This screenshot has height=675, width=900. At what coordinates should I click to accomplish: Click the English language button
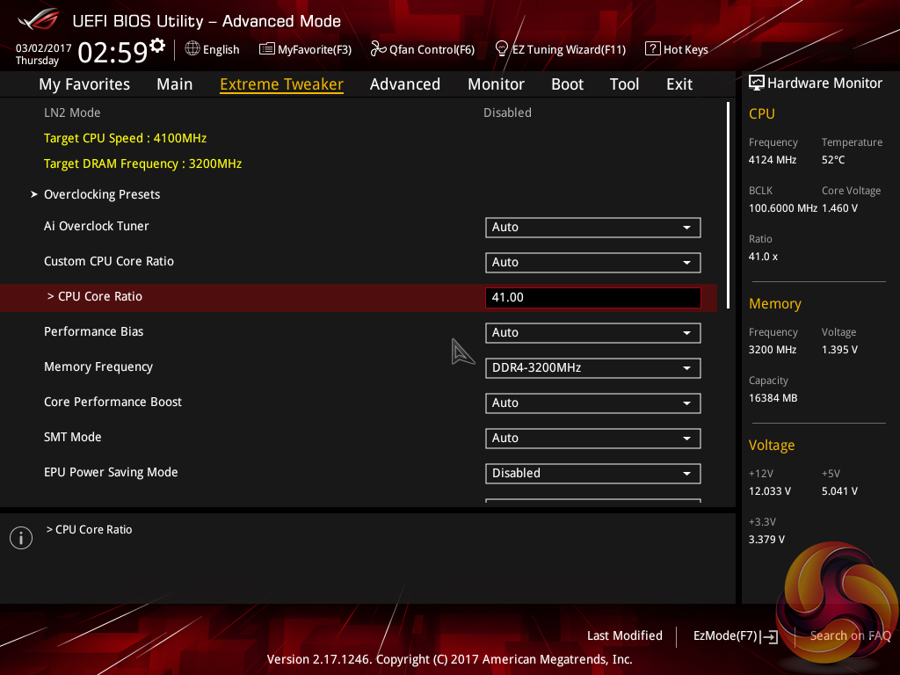213,49
